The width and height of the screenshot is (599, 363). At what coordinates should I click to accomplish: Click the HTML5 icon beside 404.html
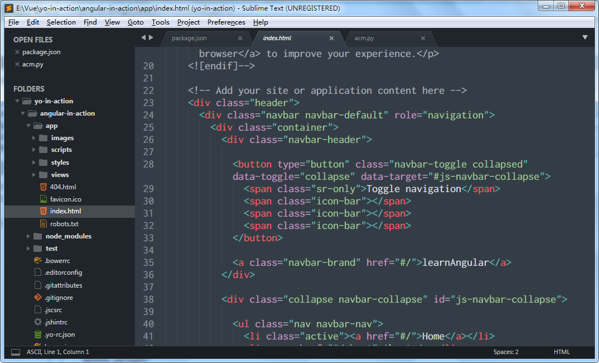coord(44,187)
